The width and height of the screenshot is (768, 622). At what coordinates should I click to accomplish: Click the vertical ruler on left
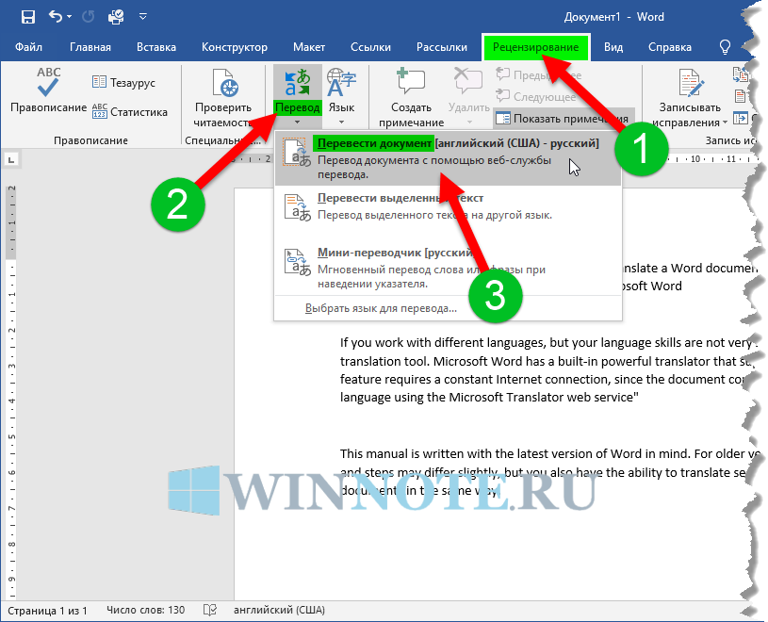click(11, 377)
